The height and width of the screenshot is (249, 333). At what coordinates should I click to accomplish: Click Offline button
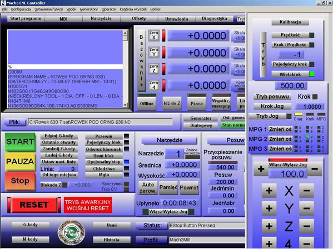pyautogui.click(x=147, y=103)
